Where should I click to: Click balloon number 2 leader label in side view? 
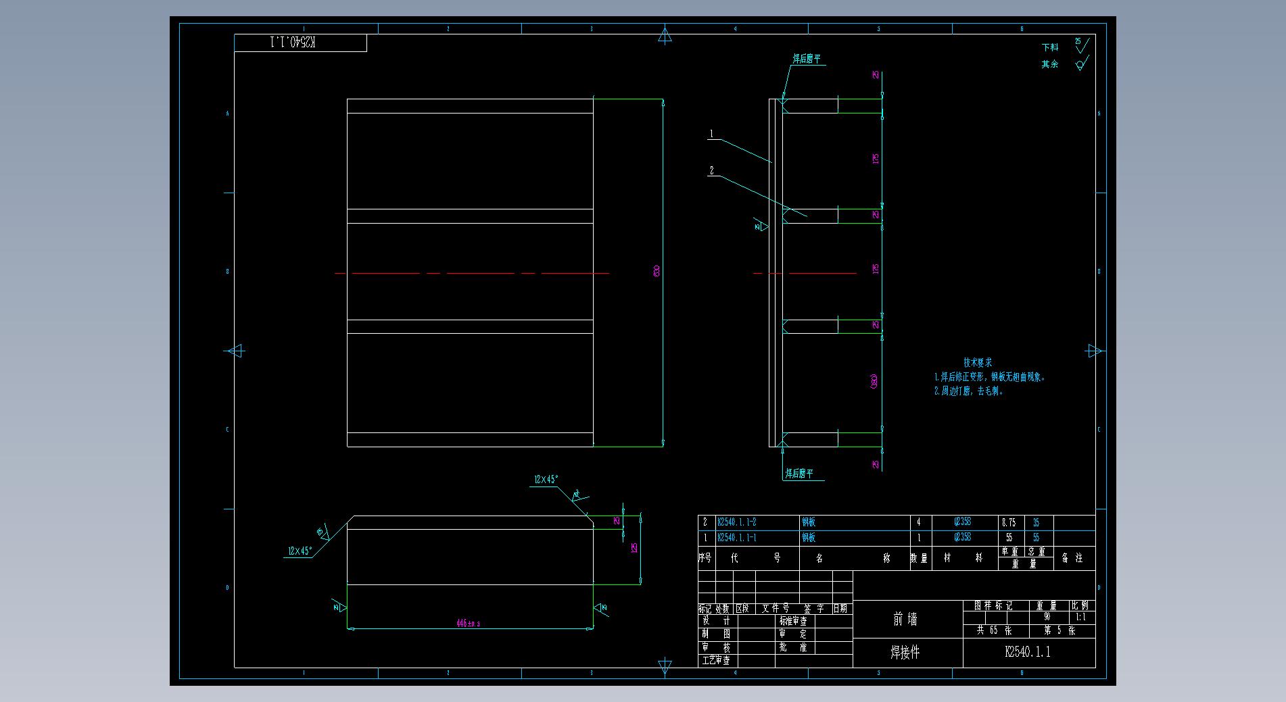[x=711, y=171]
